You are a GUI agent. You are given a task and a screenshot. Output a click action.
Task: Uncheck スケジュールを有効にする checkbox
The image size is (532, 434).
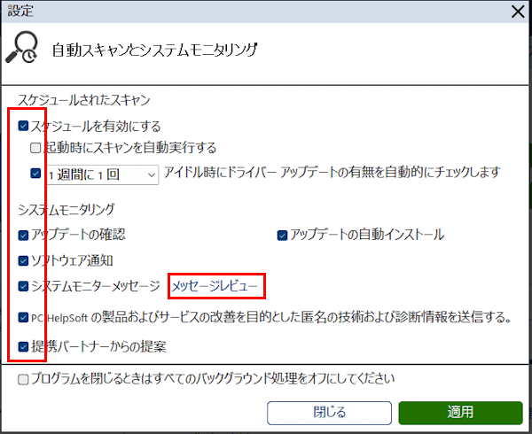(x=23, y=126)
